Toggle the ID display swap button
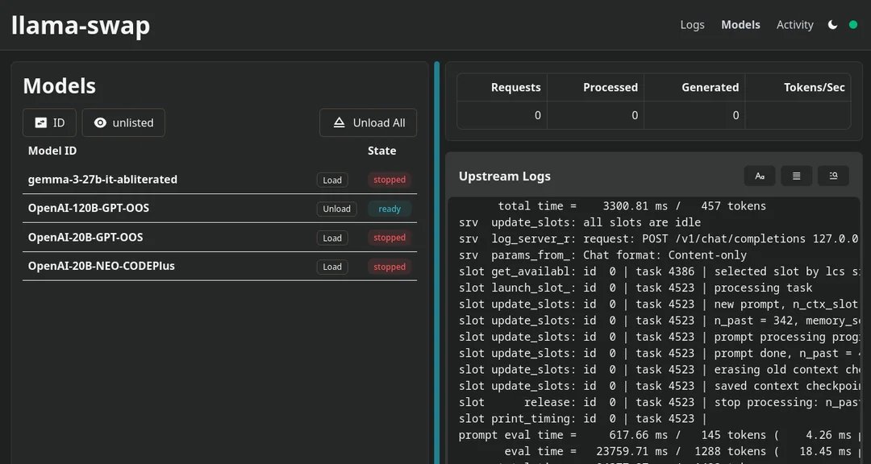 (49, 122)
